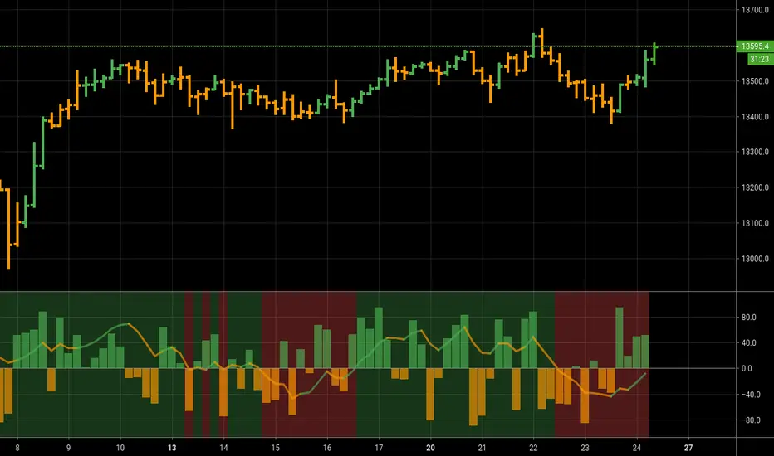Click date label 23 on time axis
This screenshot has width=774, height=456.
click(x=585, y=448)
